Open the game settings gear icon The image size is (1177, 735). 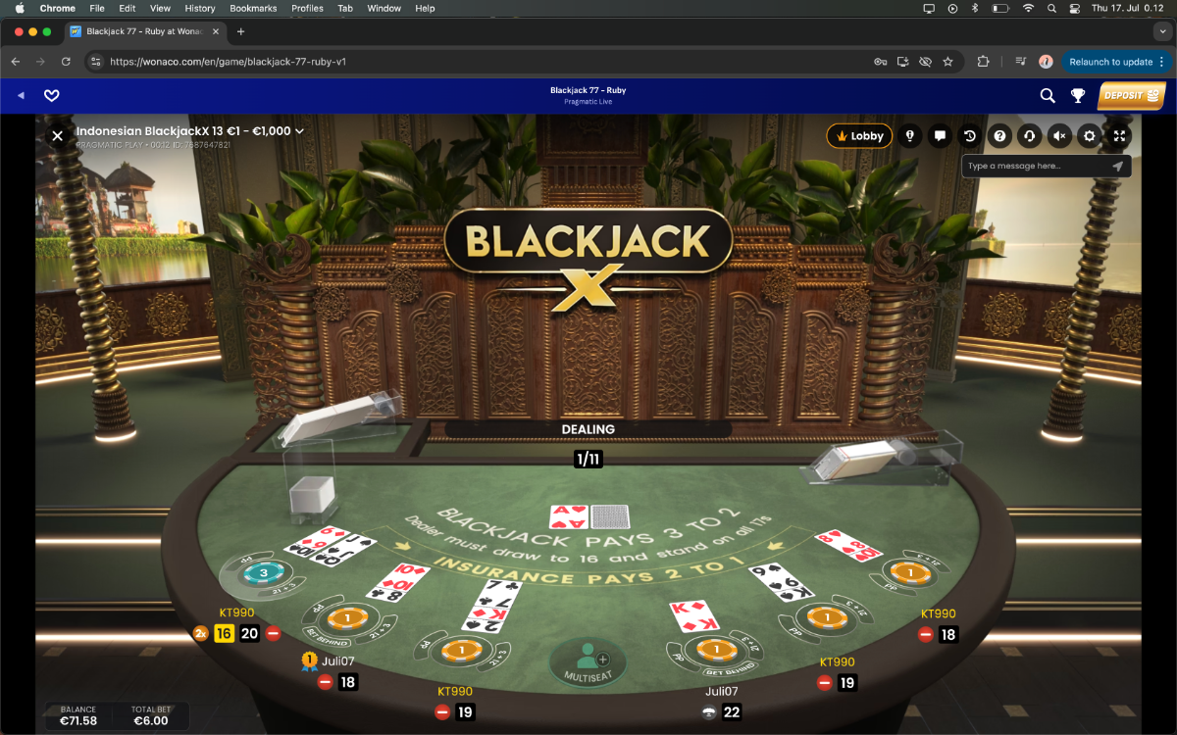coord(1089,136)
